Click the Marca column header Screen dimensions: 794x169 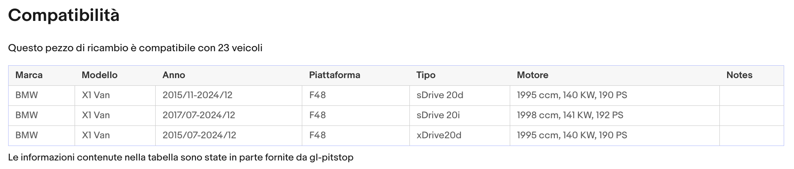coord(42,76)
